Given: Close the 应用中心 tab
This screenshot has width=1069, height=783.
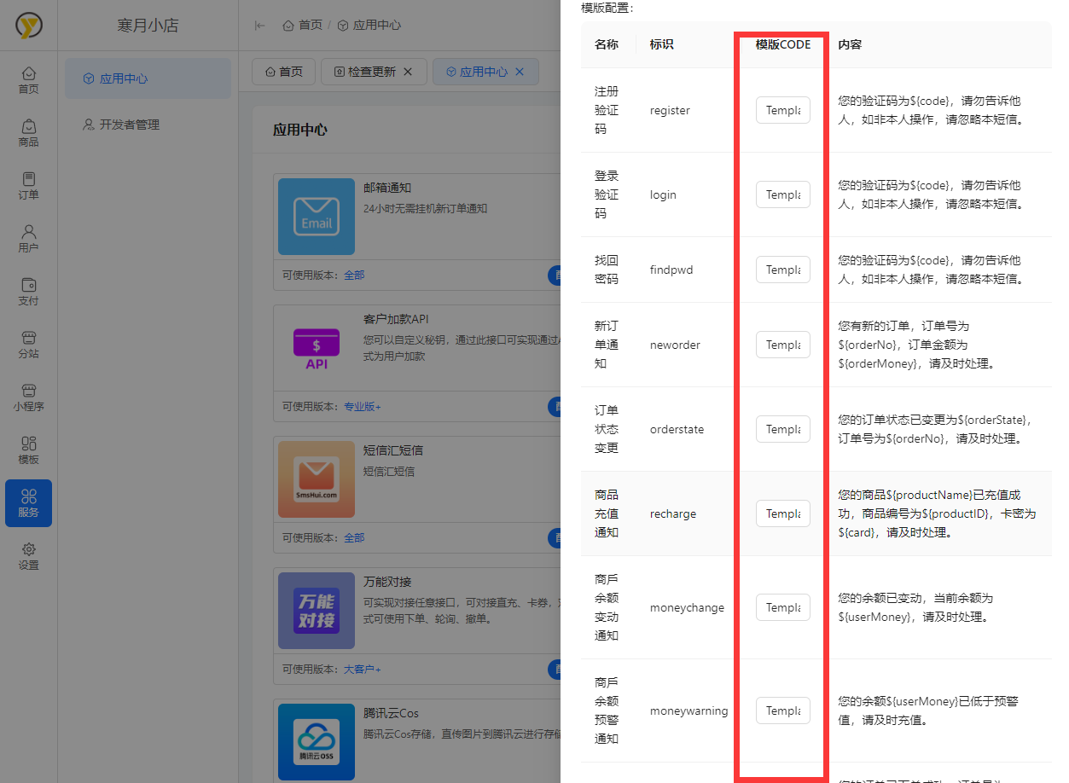Looking at the screenshot, I should (520, 72).
